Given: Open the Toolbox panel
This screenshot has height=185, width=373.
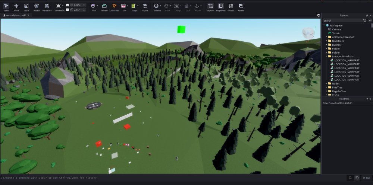Looking at the screenshot, I should coord(231,7).
